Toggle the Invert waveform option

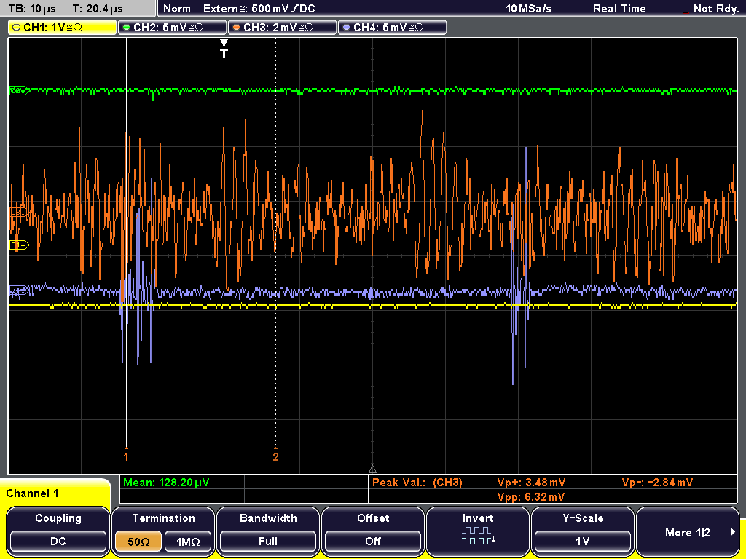tap(478, 531)
